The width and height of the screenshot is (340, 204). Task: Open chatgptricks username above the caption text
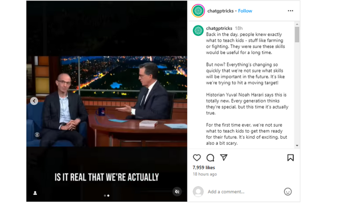coord(219,28)
